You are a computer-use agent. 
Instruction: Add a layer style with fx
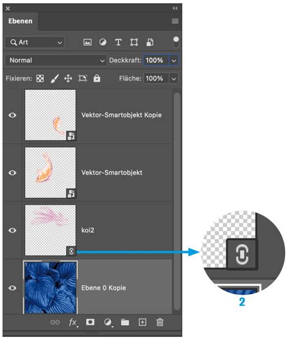(x=73, y=322)
